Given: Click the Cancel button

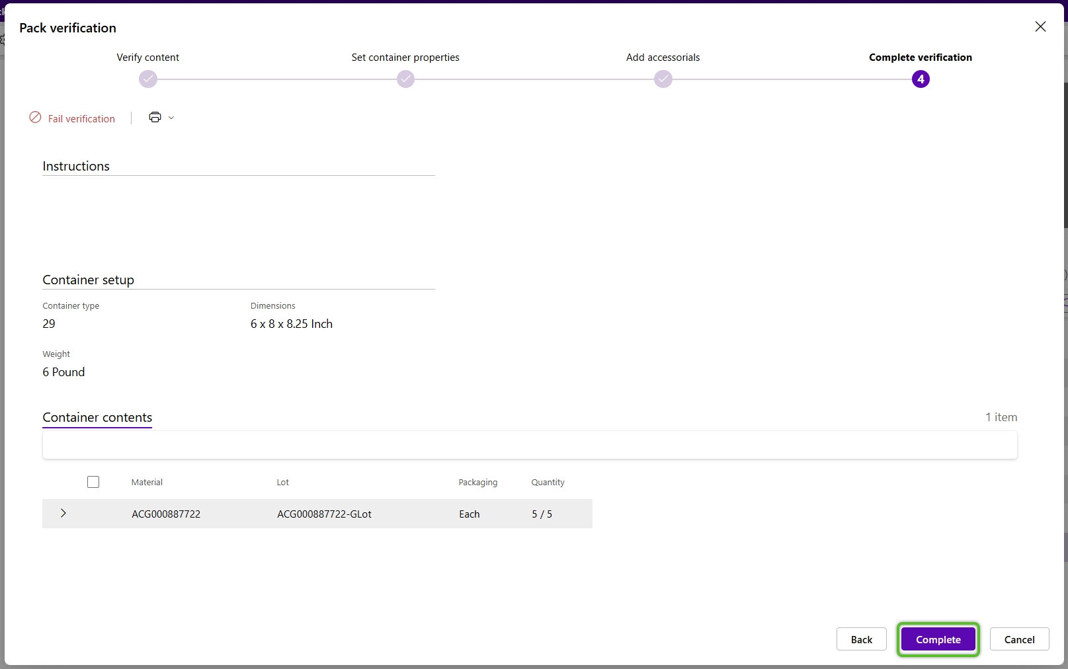Looking at the screenshot, I should [1019, 639].
